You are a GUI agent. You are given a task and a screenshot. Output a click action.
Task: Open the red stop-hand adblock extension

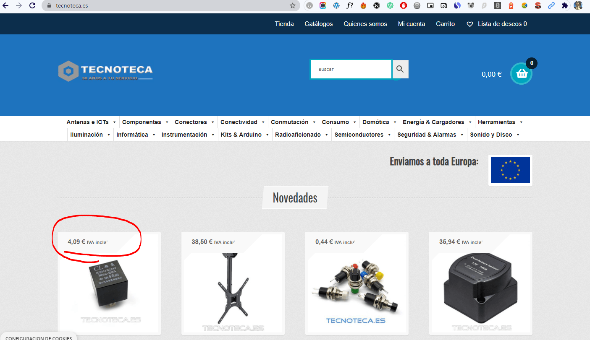point(404,5)
